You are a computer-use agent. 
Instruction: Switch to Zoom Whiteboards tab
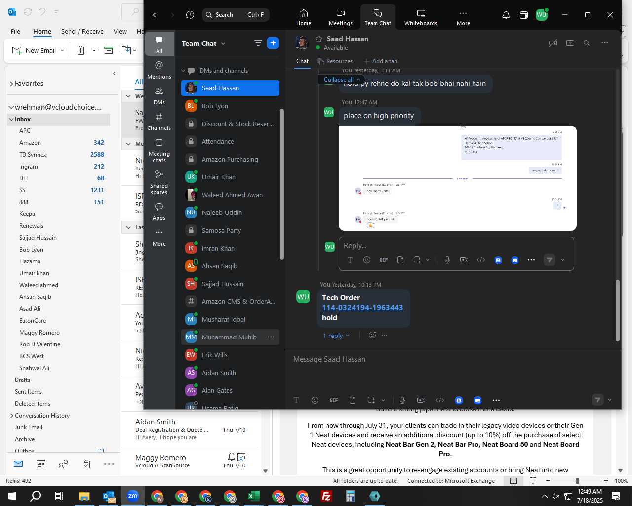tap(421, 17)
